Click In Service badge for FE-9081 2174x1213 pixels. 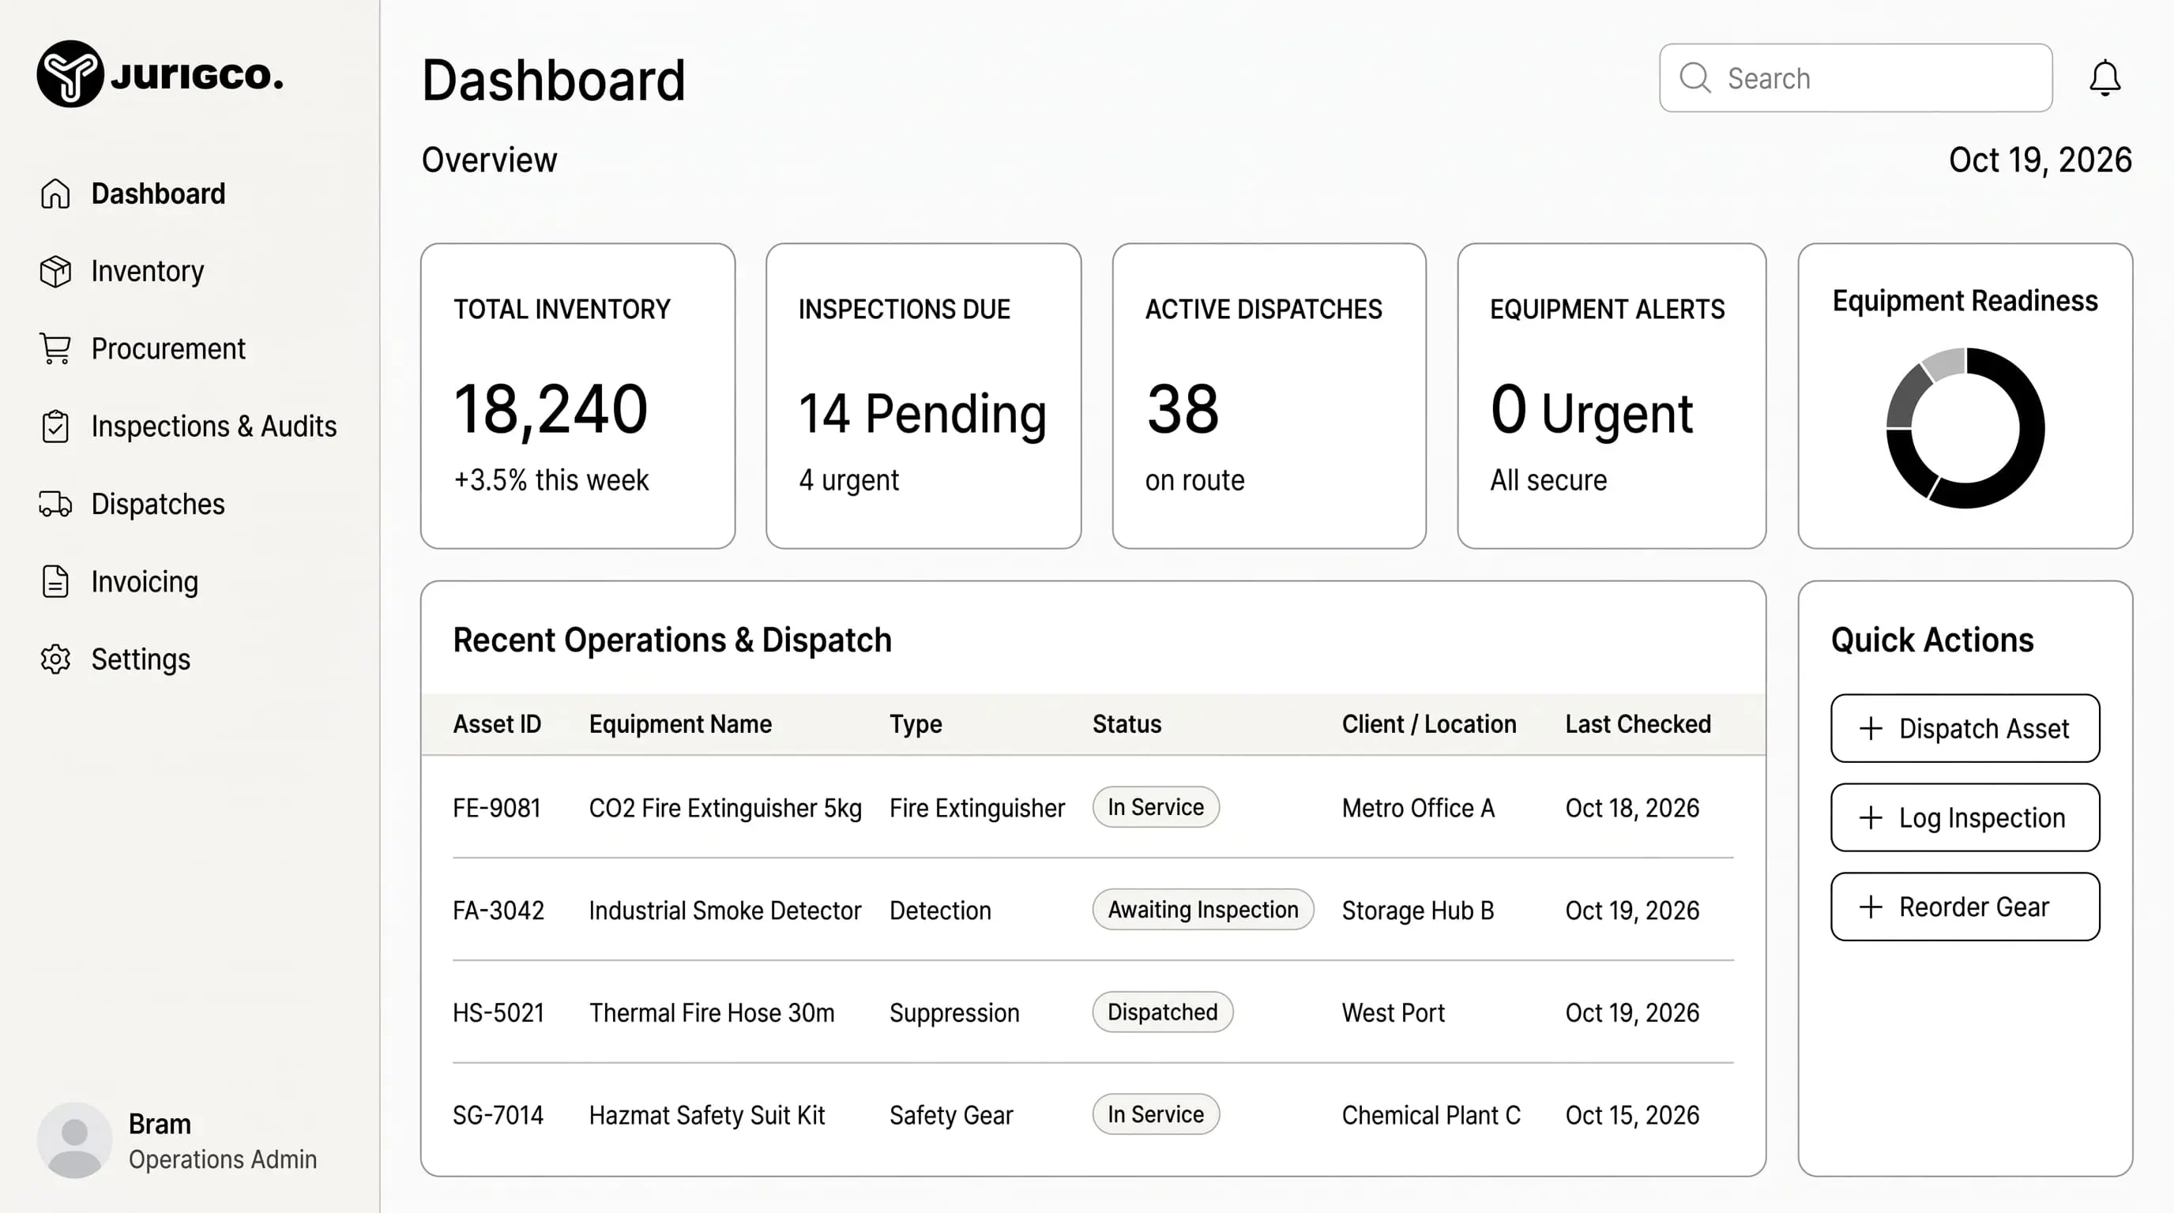pyautogui.click(x=1156, y=806)
